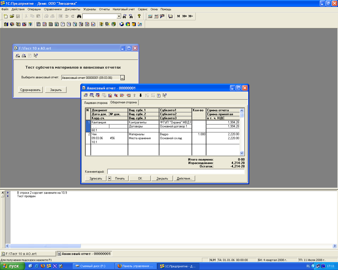338x270 pixels.
Task: Switch to Лицевая сторона tab
Action: click(x=96, y=103)
